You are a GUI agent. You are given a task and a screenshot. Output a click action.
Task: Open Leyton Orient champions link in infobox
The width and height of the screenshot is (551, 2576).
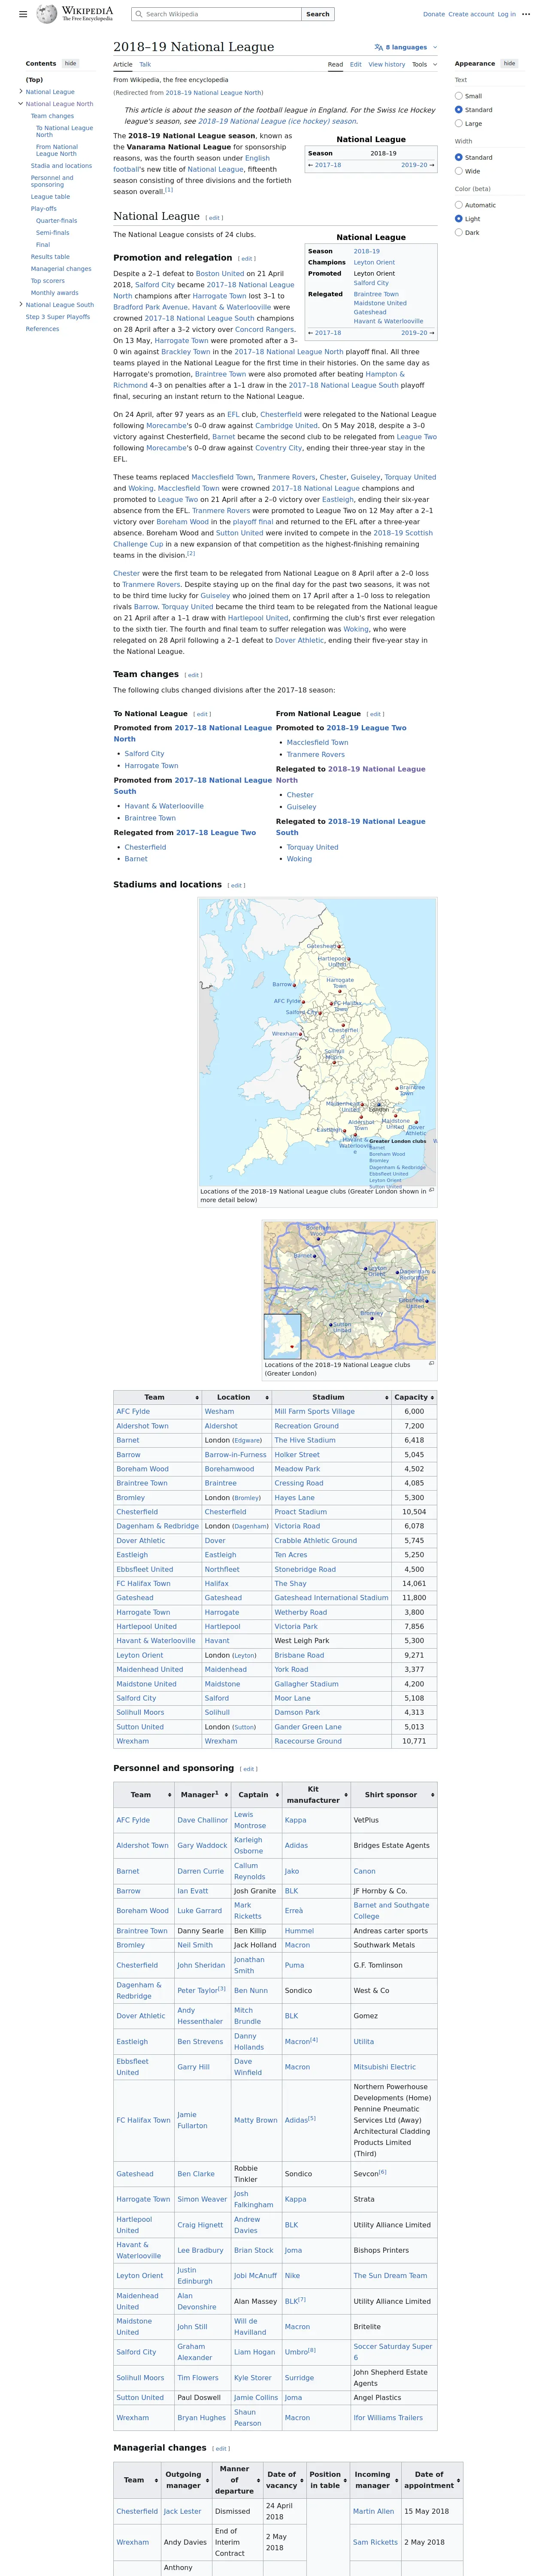point(374,262)
